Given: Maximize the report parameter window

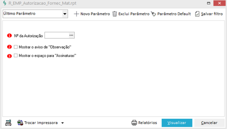Looking at the screenshot, I should (x=209, y=3).
